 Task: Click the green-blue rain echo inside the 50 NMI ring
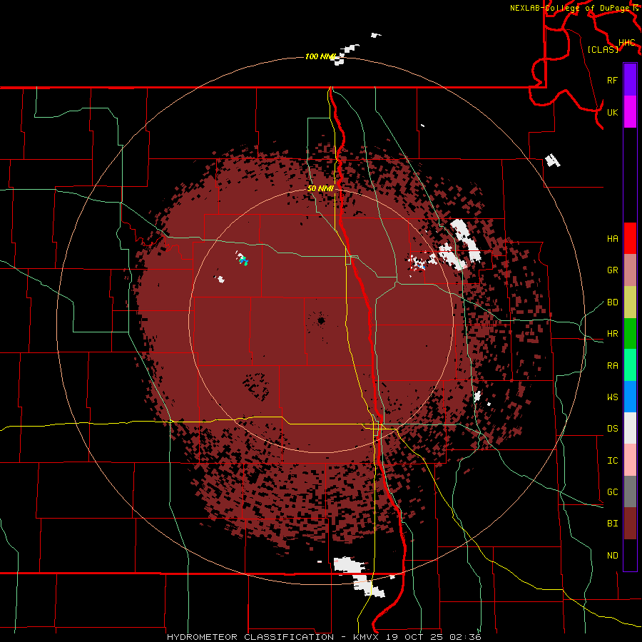click(x=244, y=260)
